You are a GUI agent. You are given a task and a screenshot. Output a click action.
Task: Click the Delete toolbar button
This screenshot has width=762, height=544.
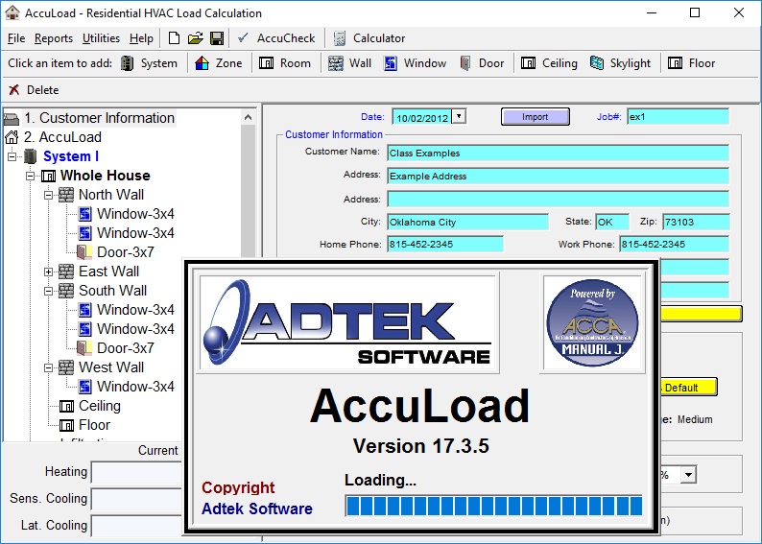coord(34,90)
